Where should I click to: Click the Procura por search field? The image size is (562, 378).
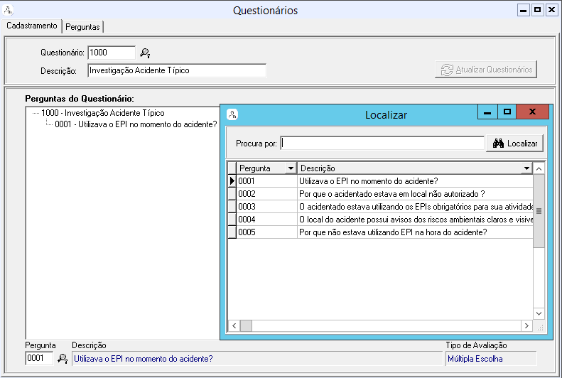pyautogui.click(x=382, y=143)
